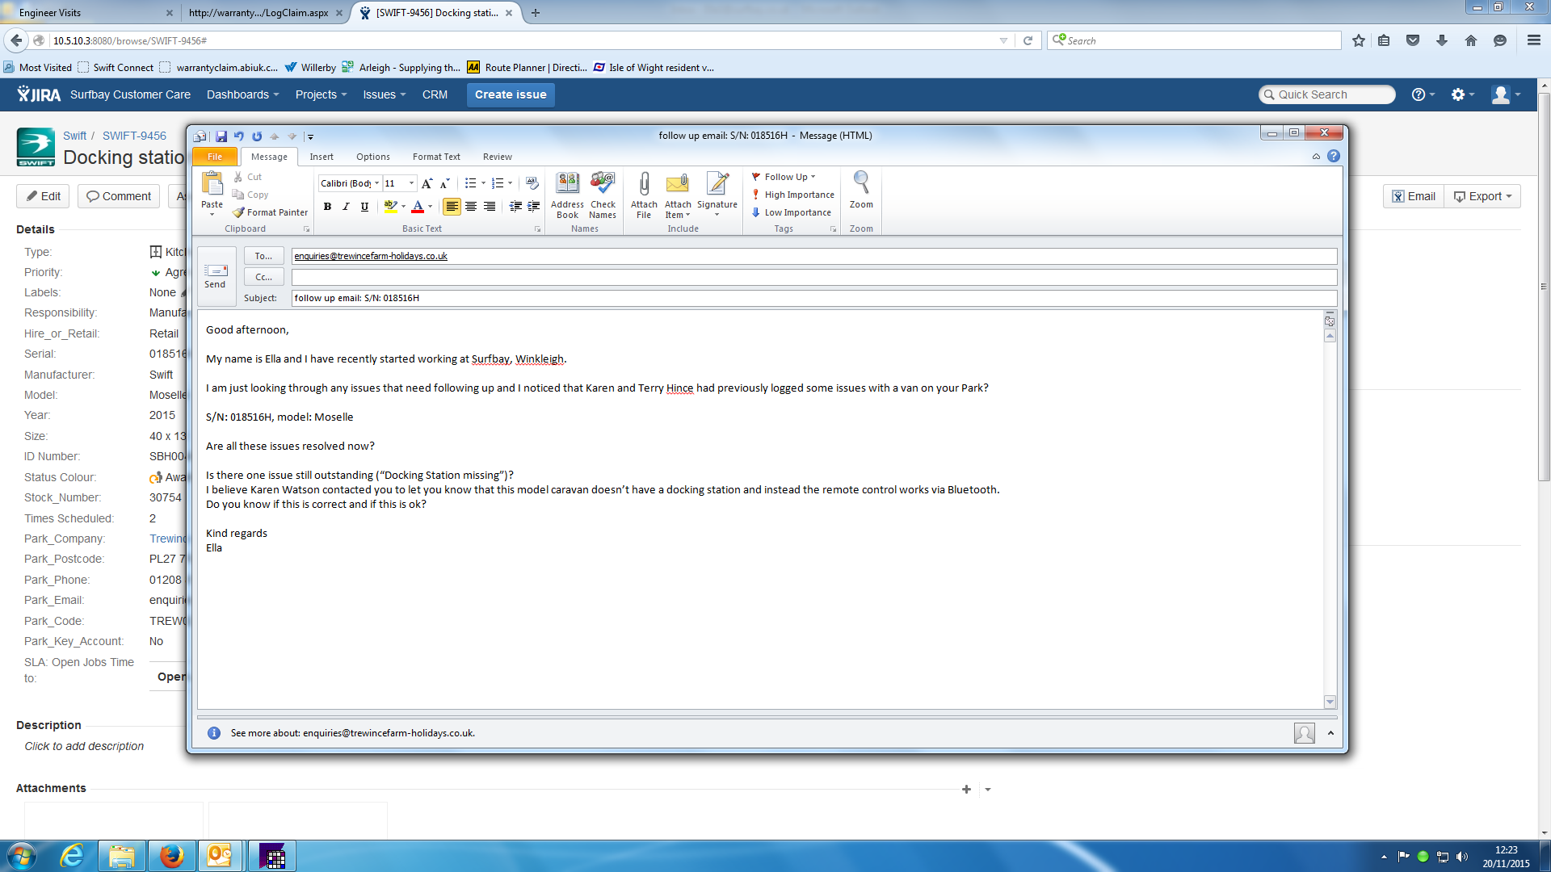Switch to the Format Text ribbon tab
Image resolution: width=1551 pixels, height=872 pixels.
pyautogui.click(x=436, y=157)
